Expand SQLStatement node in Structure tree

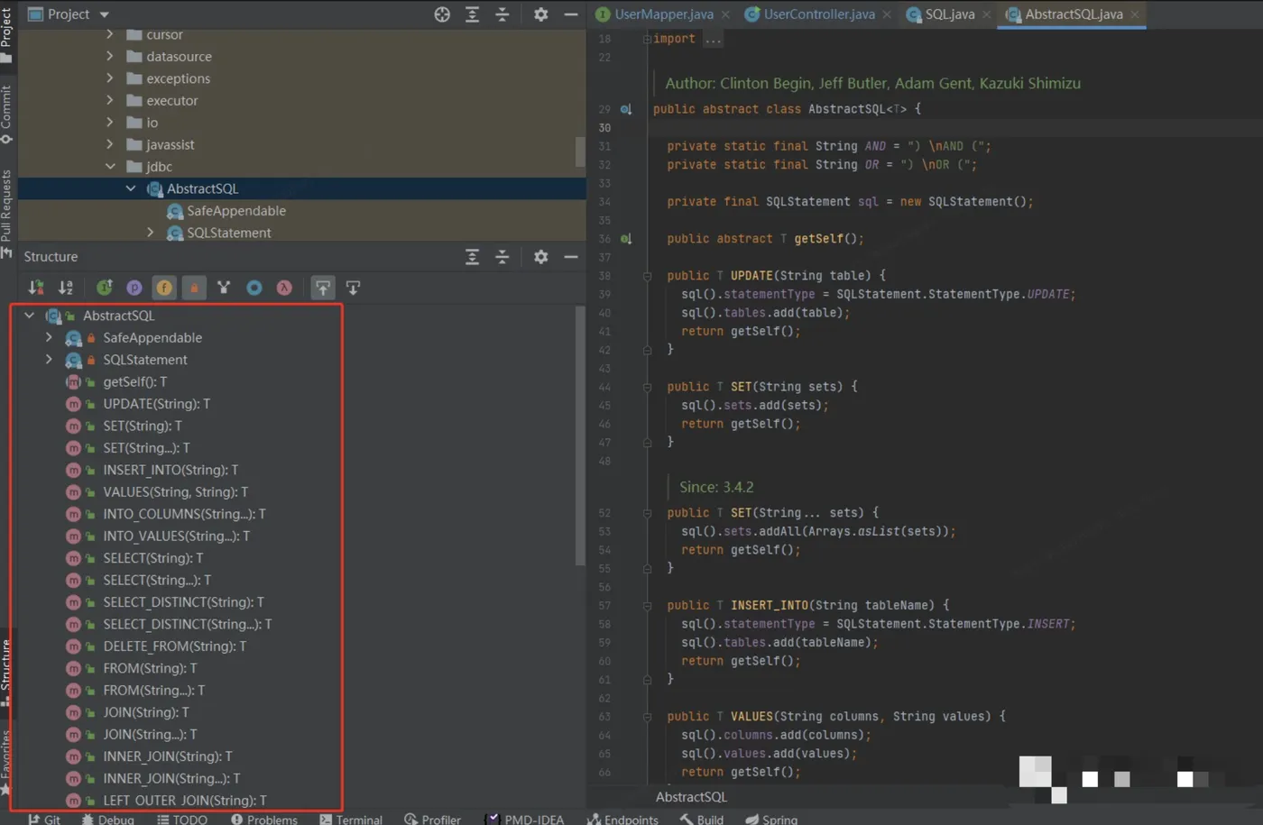[49, 360]
